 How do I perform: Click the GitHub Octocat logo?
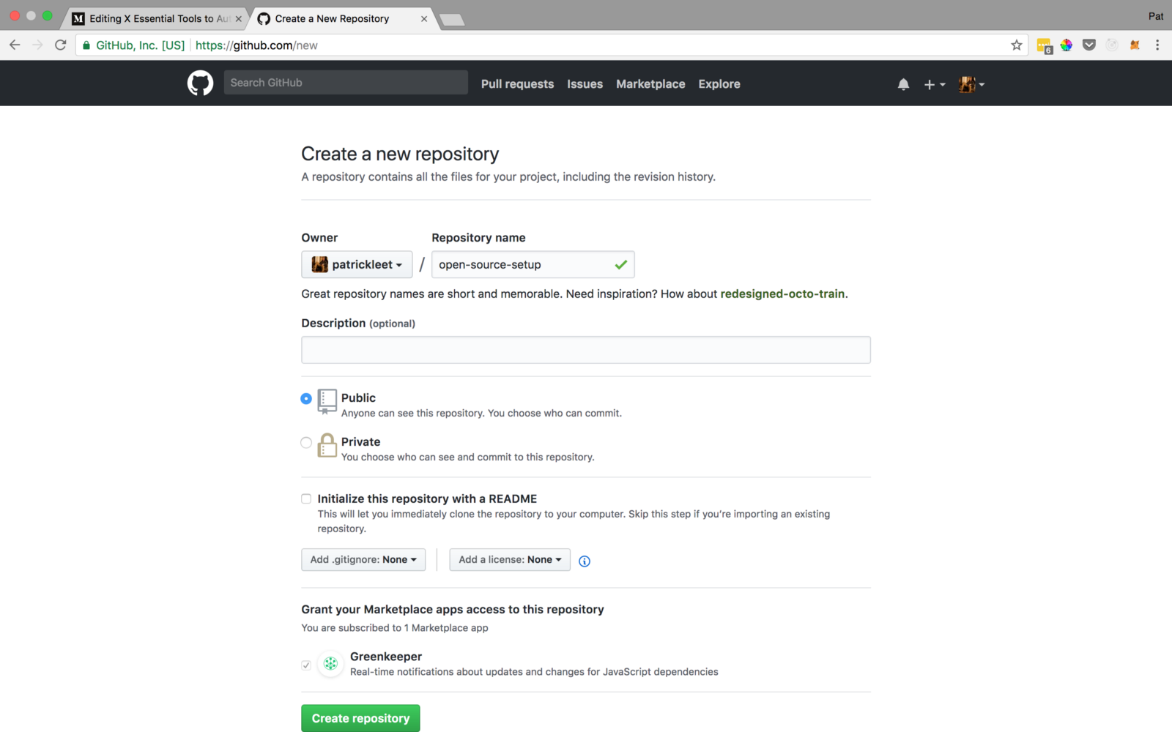click(x=200, y=83)
